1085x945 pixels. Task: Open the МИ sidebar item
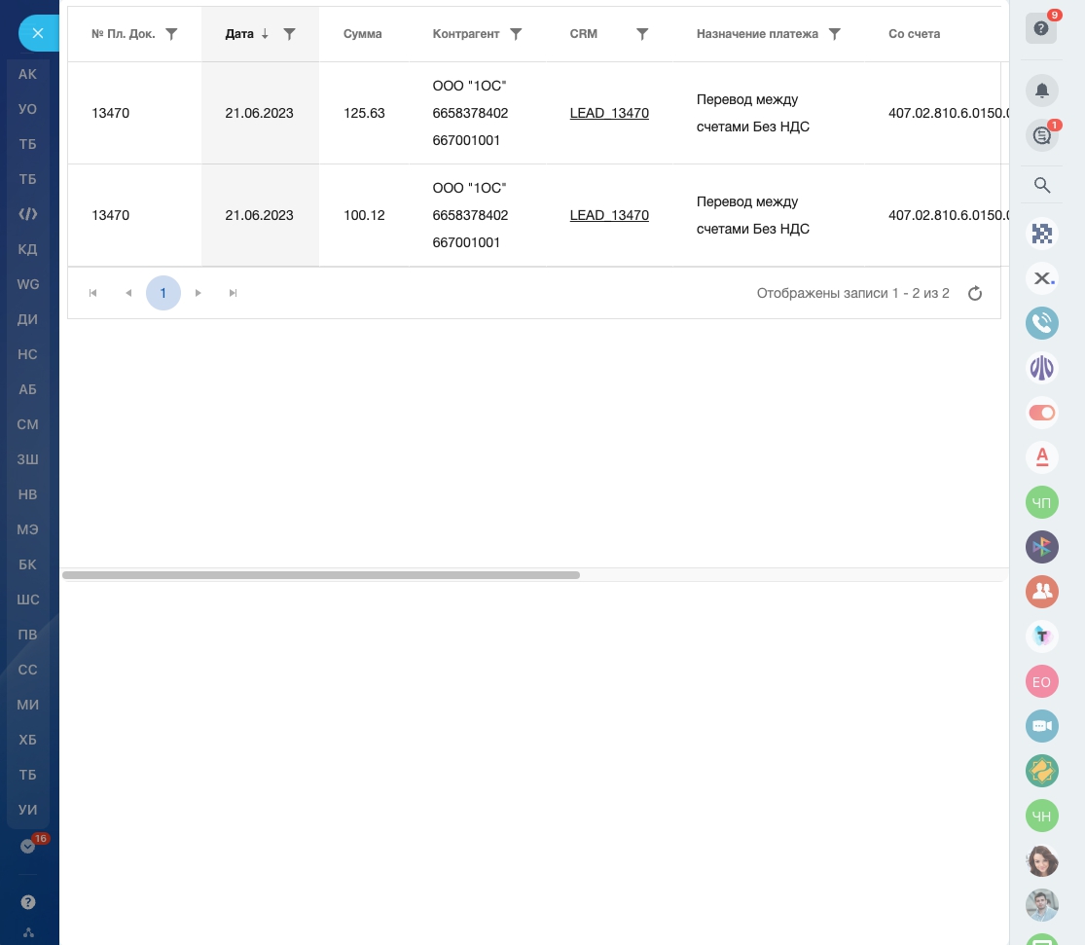(27, 705)
